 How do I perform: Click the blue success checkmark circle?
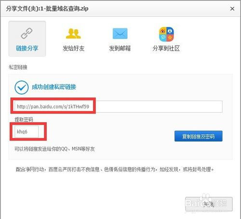click(x=22, y=88)
